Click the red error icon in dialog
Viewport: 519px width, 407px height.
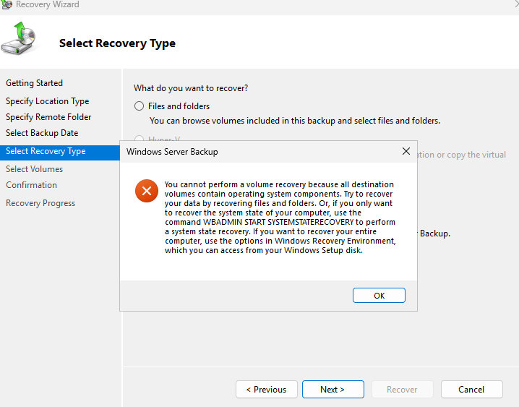(147, 191)
